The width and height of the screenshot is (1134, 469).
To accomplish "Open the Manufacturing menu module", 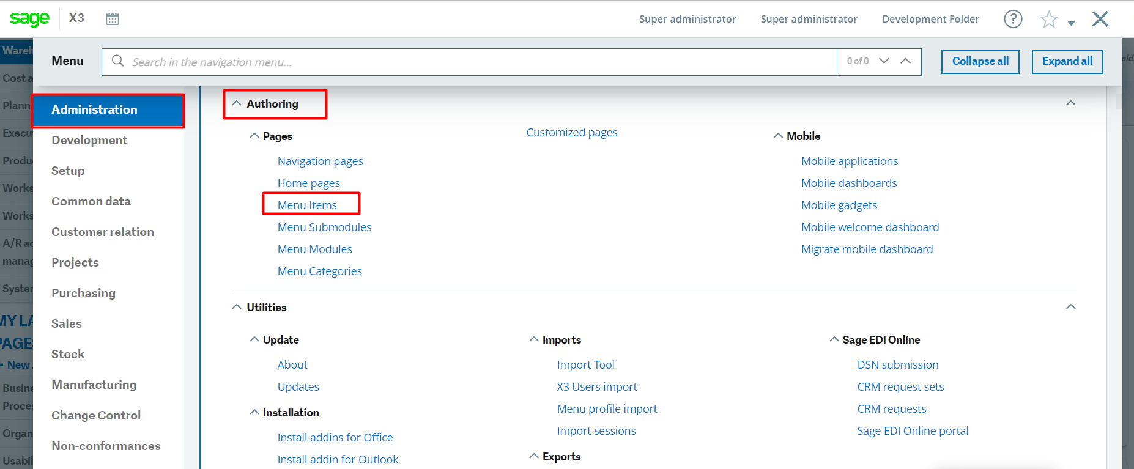I will 94,385.
